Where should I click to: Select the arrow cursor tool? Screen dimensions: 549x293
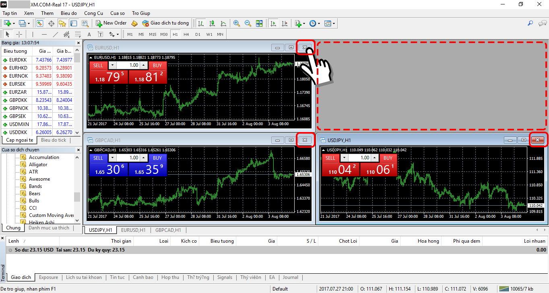coord(8,34)
